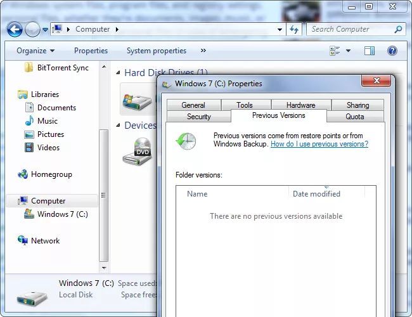Switch to the Security tab
Image resolution: width=412 pixels, height=317 pixels.
tap(199, 117)
